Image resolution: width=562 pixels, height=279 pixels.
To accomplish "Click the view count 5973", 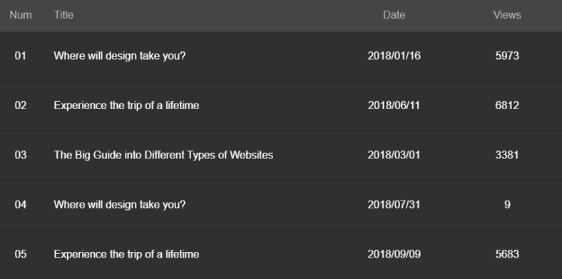I will [x=507, y=56].
